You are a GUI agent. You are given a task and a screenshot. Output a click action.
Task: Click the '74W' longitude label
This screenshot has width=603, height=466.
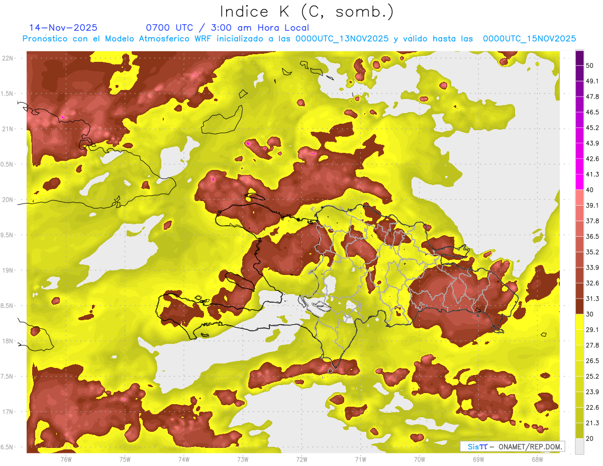point(184,459)
